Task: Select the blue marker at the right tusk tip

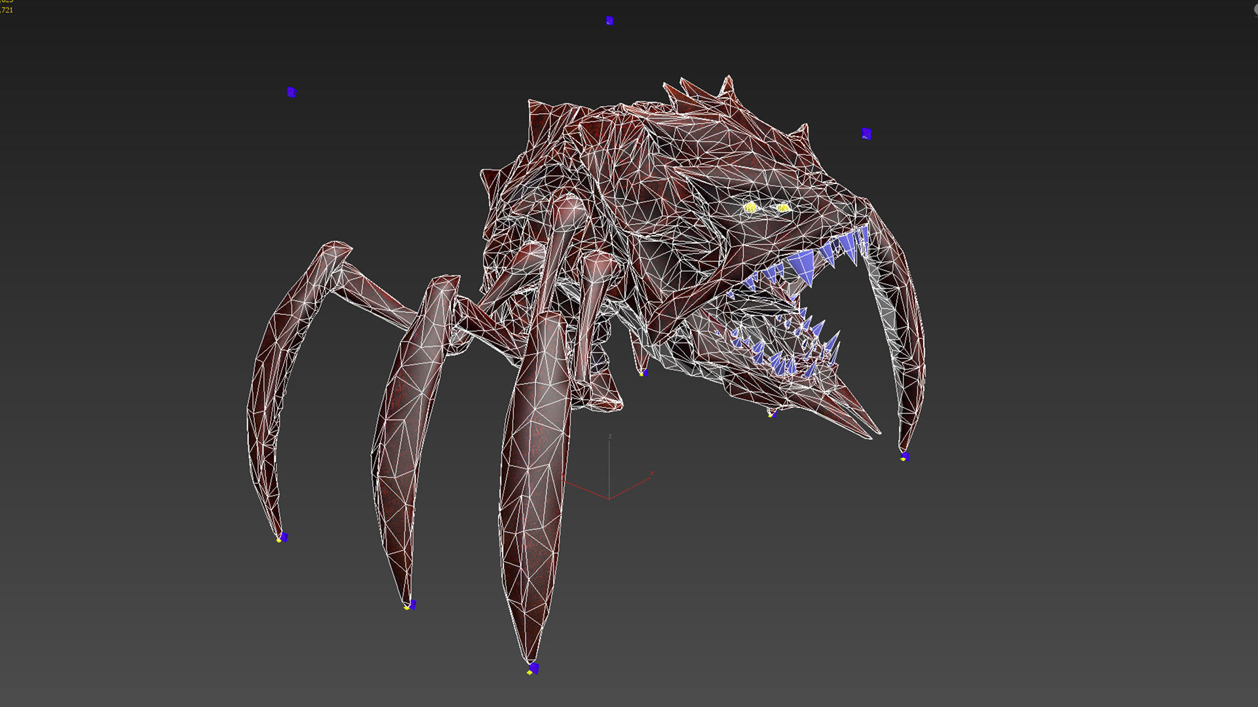Action: pyautogui.click(x=904, y=456)
